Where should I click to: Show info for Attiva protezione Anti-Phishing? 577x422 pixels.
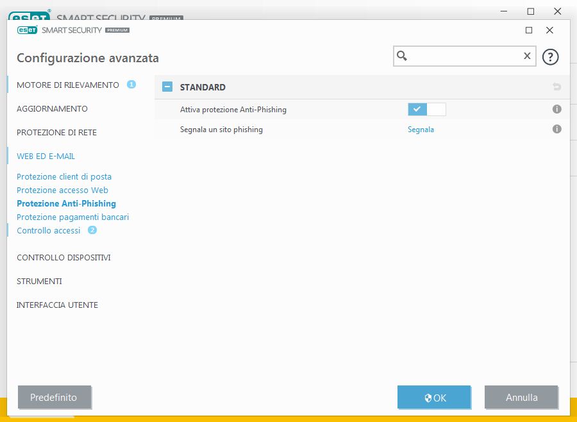coord(556,109)
